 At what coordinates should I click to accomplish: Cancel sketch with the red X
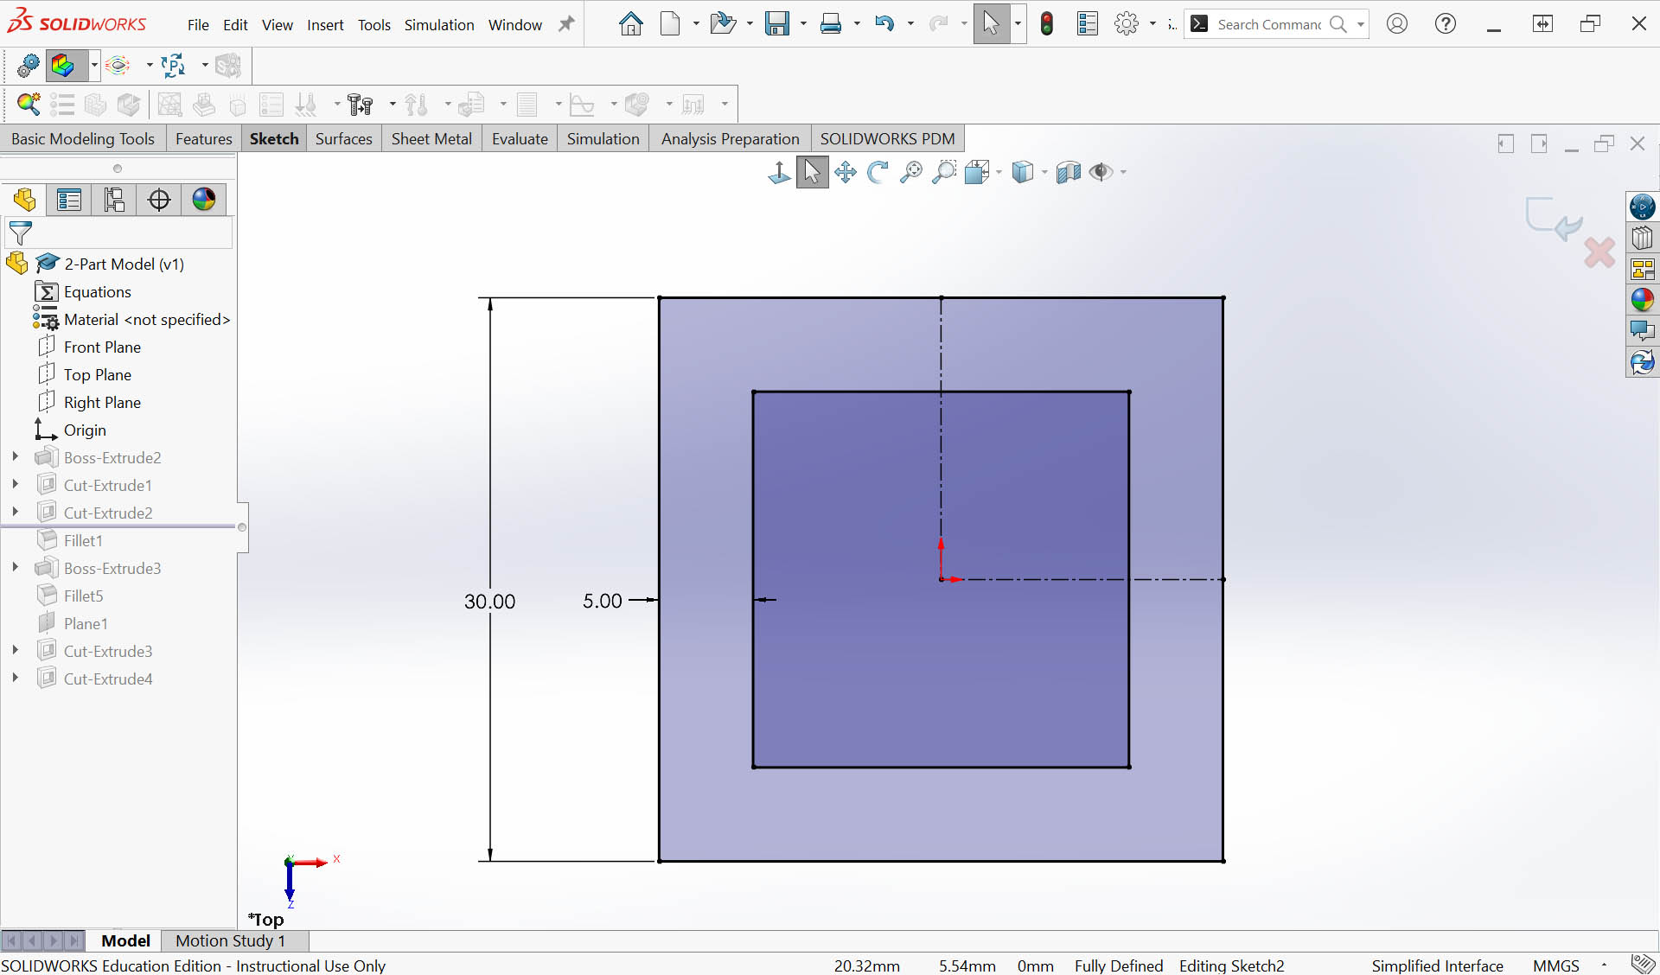coord(1599,252)
